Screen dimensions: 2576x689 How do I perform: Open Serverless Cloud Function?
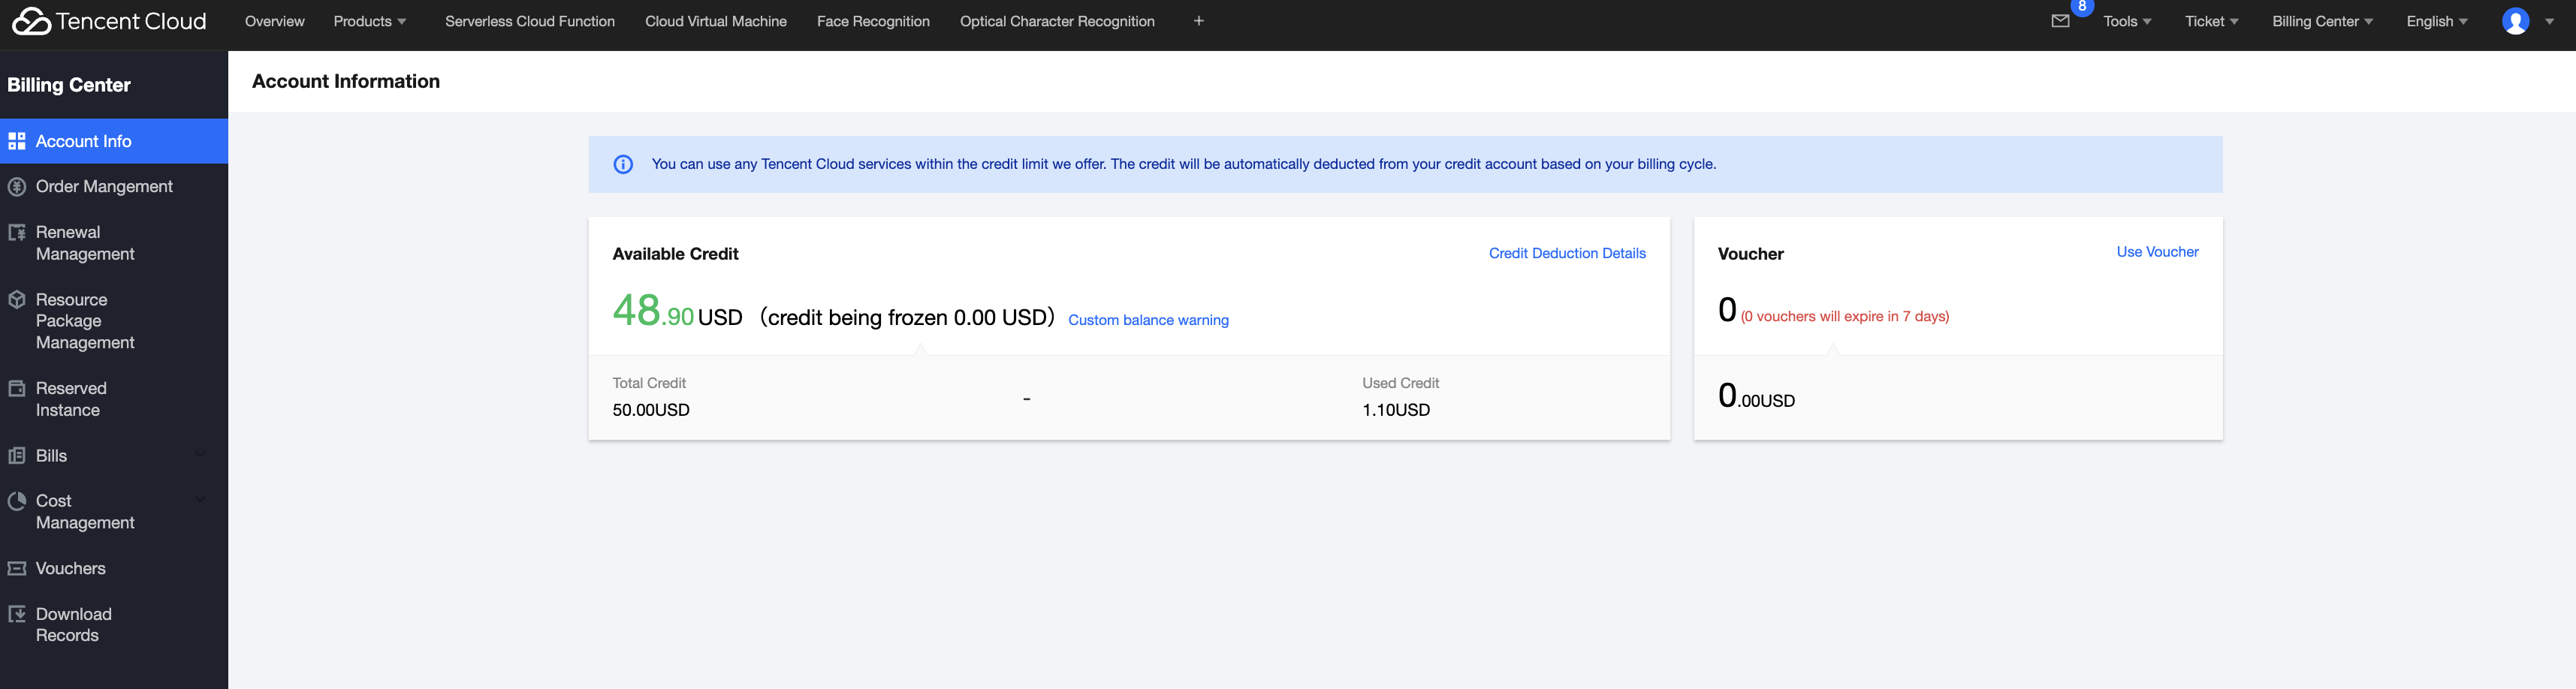click(x=530, y=21)
